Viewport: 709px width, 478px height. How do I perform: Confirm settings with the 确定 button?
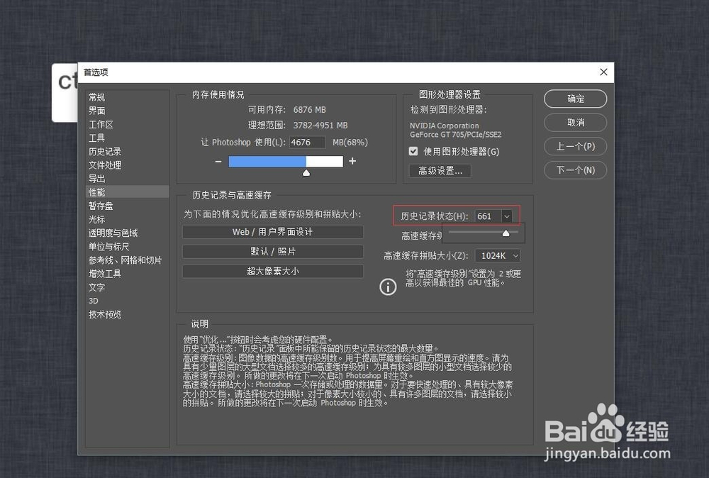point(575,99)
